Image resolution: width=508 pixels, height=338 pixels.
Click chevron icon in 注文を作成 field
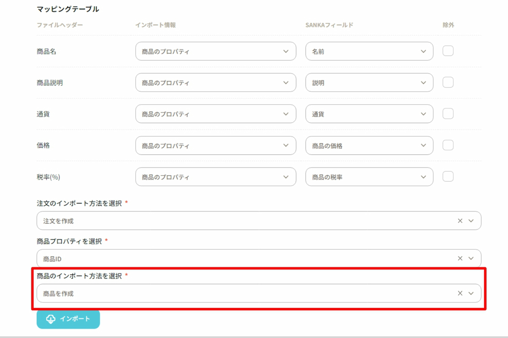[471, 221]
